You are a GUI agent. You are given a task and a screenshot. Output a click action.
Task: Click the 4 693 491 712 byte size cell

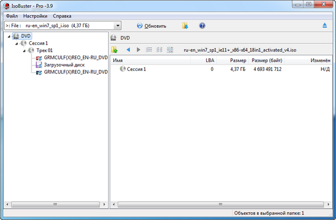pyautogui.click(x=267, y=69)
